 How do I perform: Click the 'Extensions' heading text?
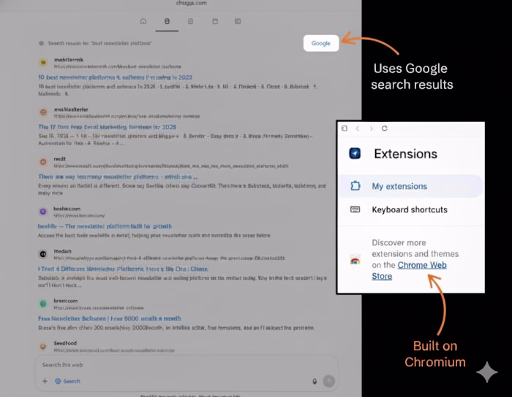[405, 154]
